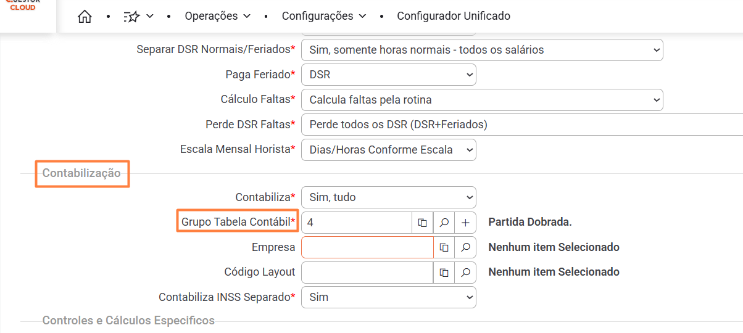
Task: Open Empresa lookup magnifier icon
Action: pyautogui.click(x=465, y=247)
